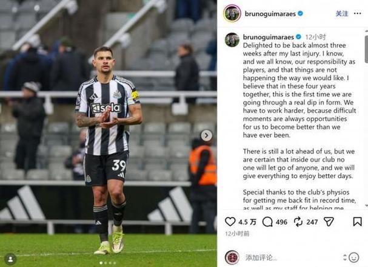368x267 pixels.
Task: Expand the comment box up-down stepper arrows
Action: 344,257
